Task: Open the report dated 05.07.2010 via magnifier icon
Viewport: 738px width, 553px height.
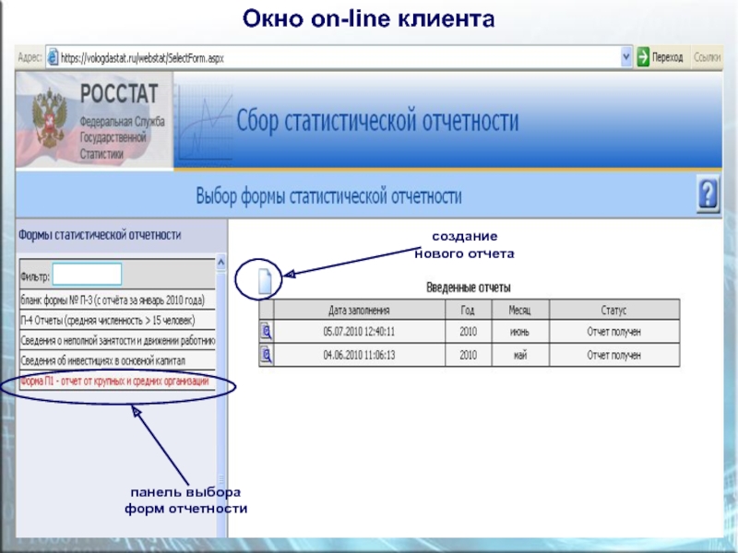Action: 267,332
